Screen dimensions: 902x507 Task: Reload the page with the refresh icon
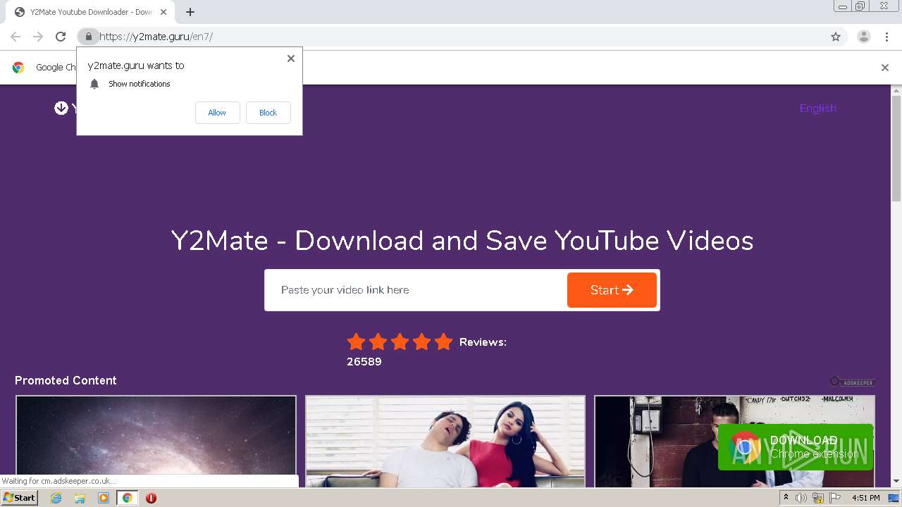[61, 37]
